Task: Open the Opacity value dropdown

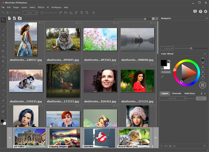Action: 201,98
